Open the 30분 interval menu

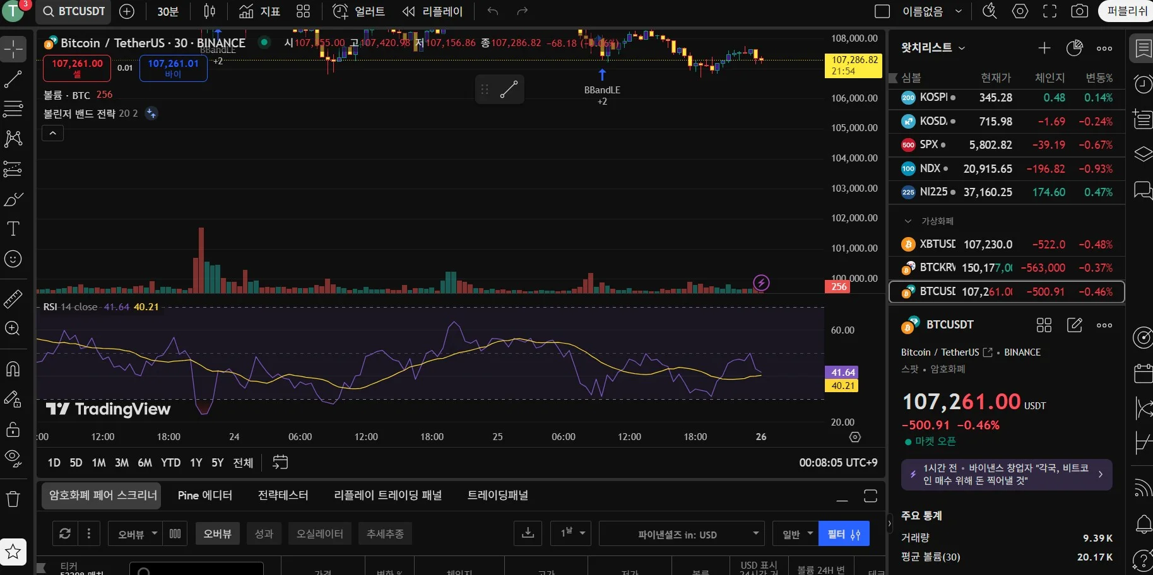tap(168, 11)
